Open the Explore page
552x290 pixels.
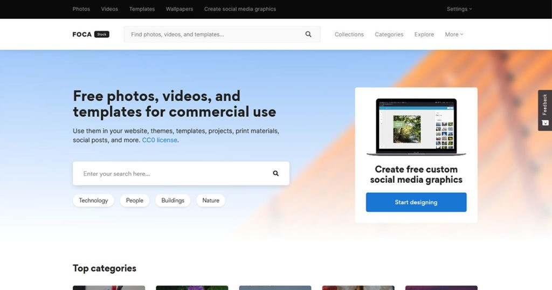(424, 34)
